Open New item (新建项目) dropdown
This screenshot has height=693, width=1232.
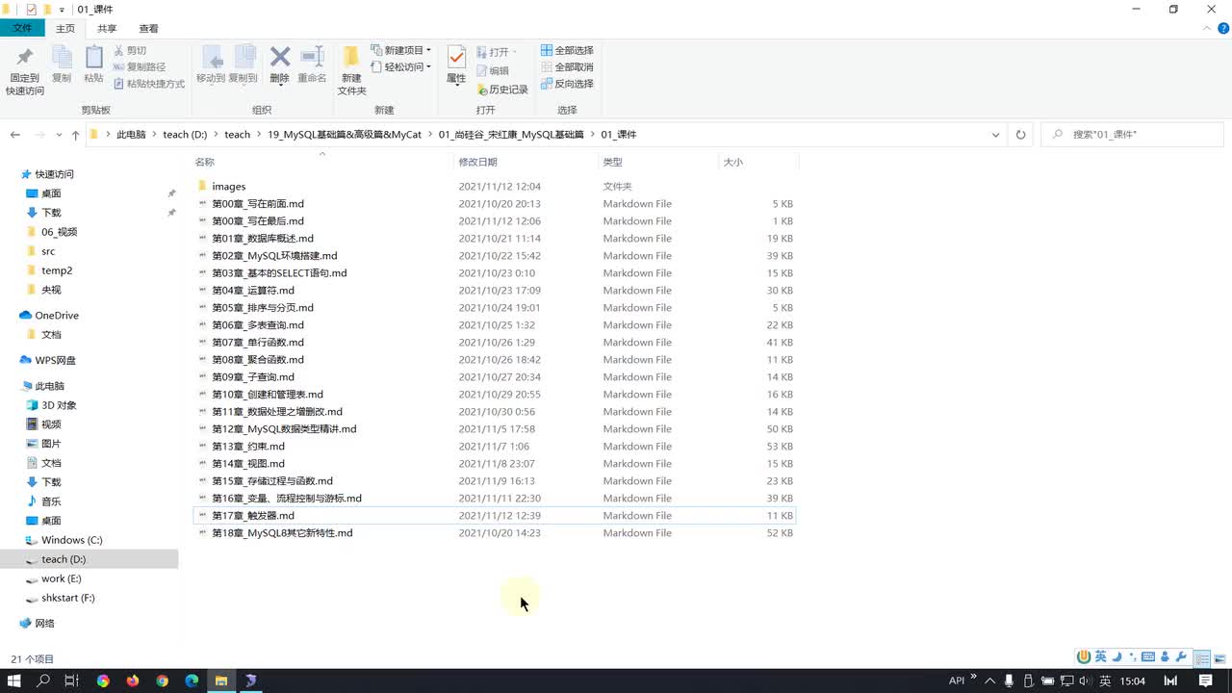point(401,50)
